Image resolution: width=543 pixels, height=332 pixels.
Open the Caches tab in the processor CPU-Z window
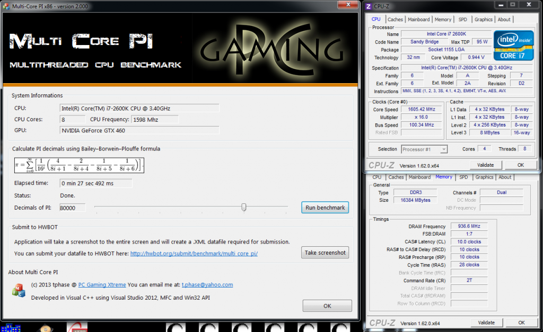[395, 20]
